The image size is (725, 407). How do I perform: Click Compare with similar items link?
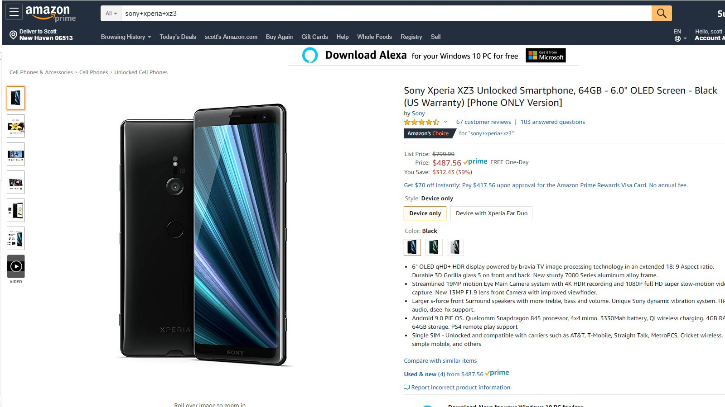(440, 361)
